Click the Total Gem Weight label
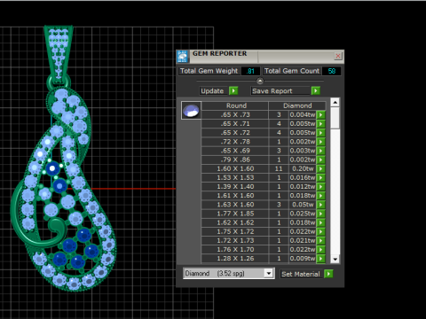 pos(209,71)
